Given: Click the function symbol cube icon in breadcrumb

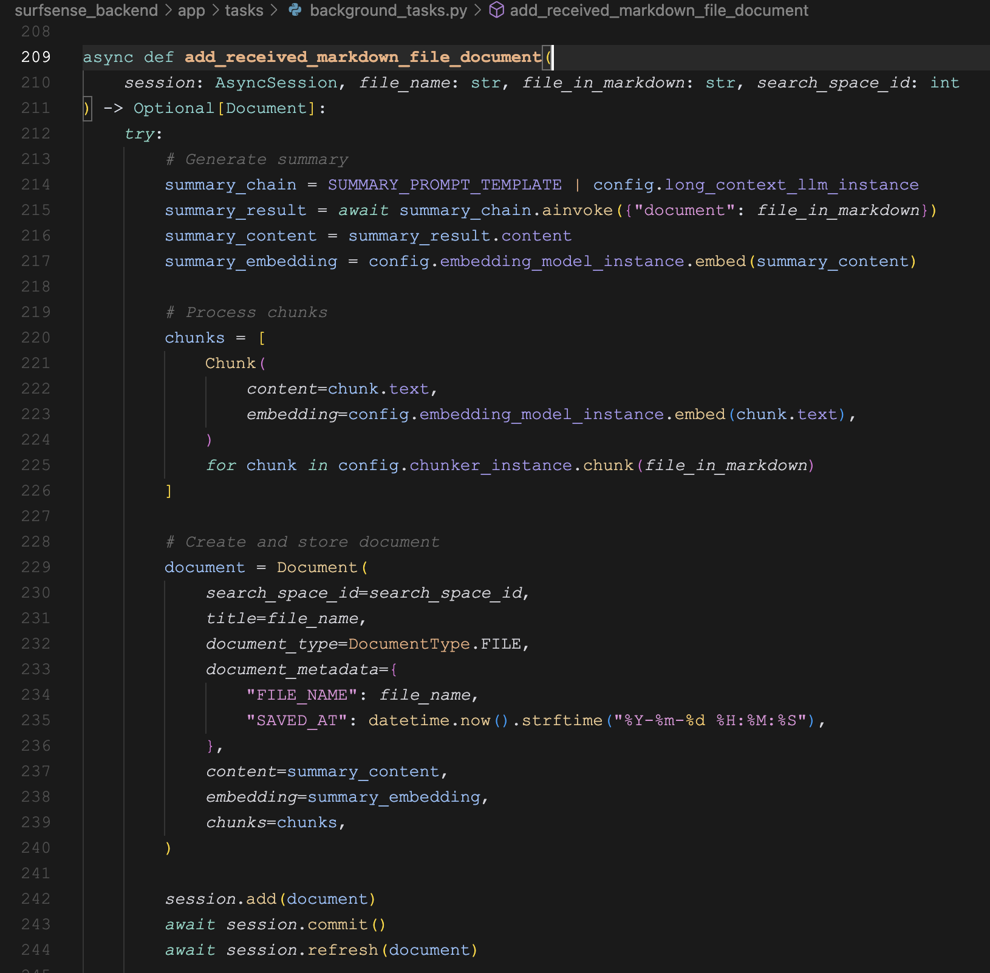Looking at the screenshot, I should pos(497,10).
